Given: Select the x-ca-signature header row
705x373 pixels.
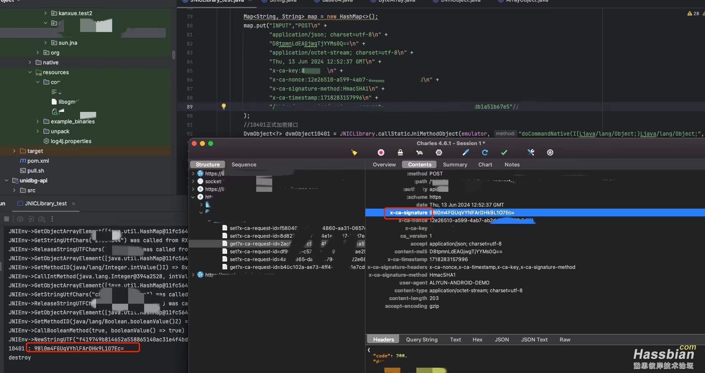Looking at the screenshot, I should (x=535, y=213).
